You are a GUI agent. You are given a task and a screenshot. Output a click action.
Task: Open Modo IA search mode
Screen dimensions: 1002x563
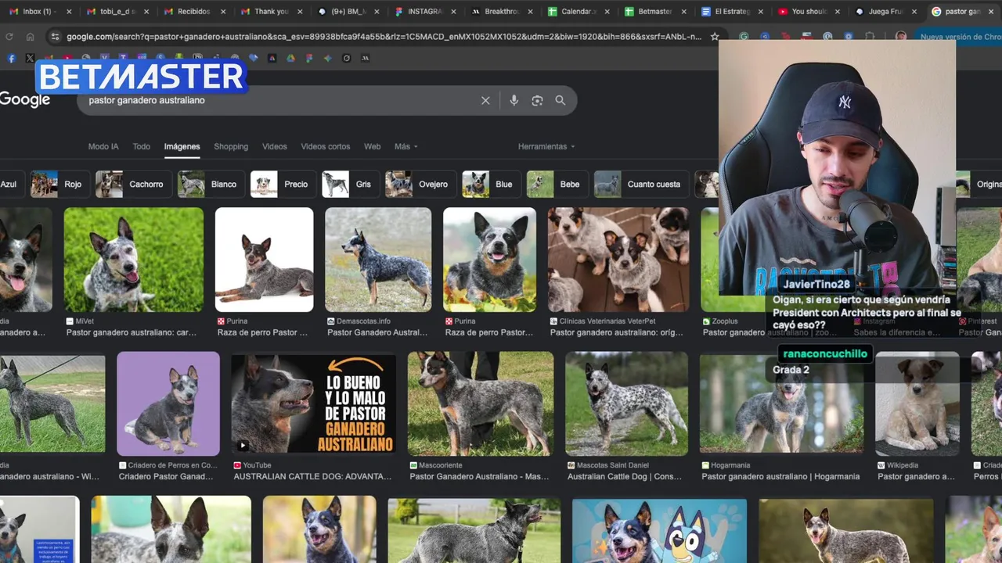click(103, 146)
